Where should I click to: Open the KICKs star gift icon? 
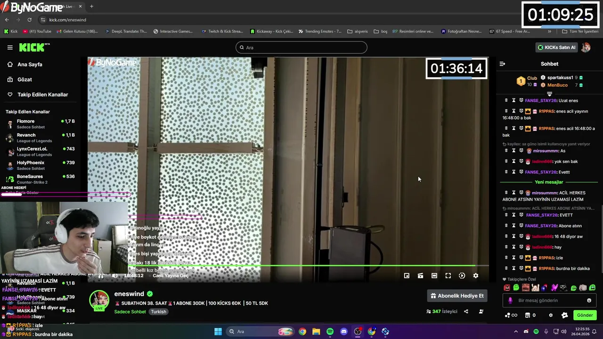(x=565, y=315)
